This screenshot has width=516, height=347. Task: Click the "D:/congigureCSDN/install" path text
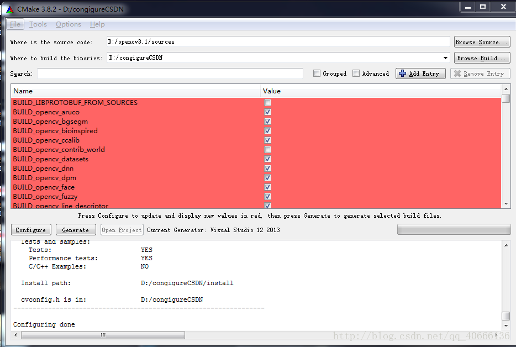point(187,283)
